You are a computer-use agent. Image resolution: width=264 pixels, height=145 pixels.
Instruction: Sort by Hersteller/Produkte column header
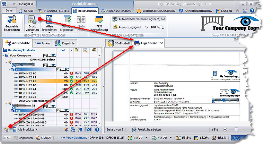pyautogui.click(x=29, y=50)
